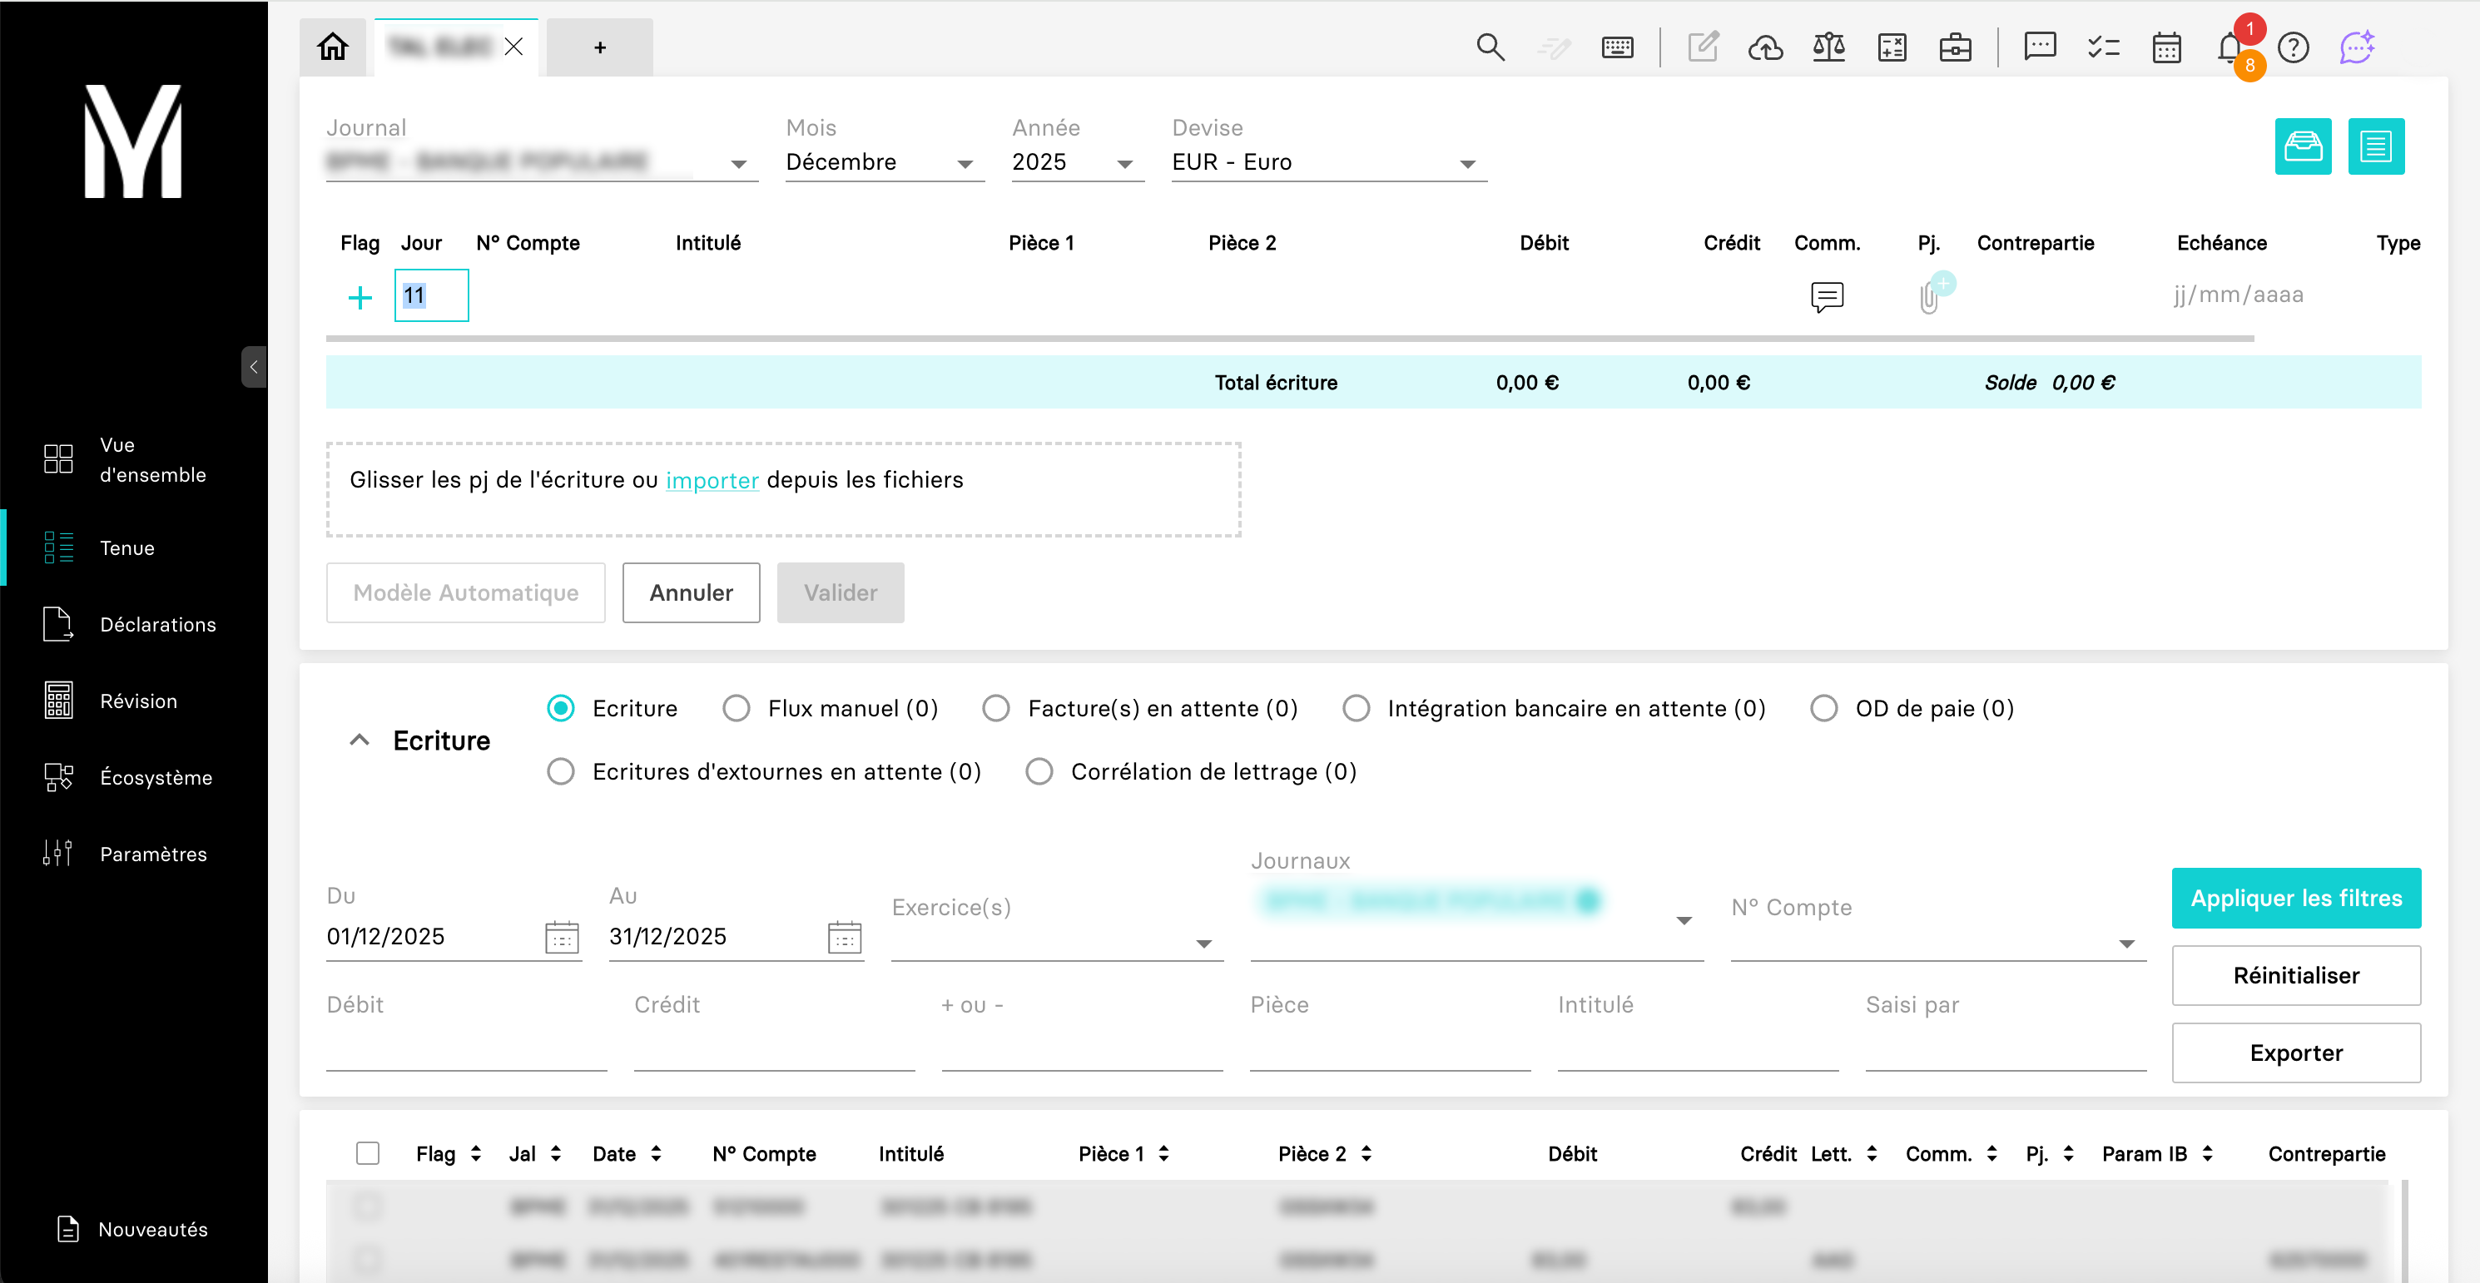Click the Réinitialiser button
Image resolution: width=2480 pixels, height=1283 pixels.
[x=2296, y=976]
